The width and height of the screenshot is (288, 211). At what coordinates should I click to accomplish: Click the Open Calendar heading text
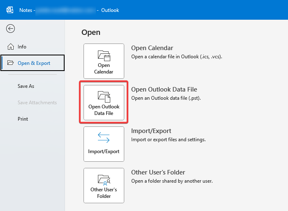[x=152, y=48]
